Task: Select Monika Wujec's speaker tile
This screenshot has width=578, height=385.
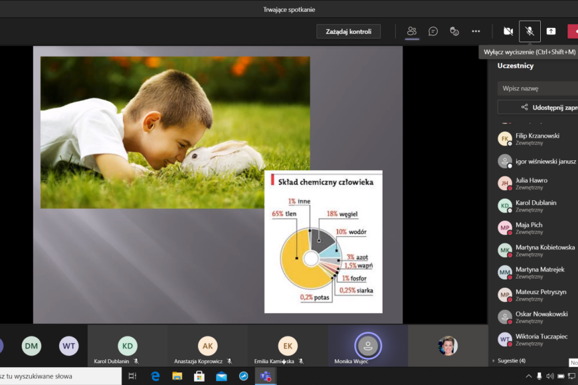Action: pyautogui.click(x=368, y=346)
